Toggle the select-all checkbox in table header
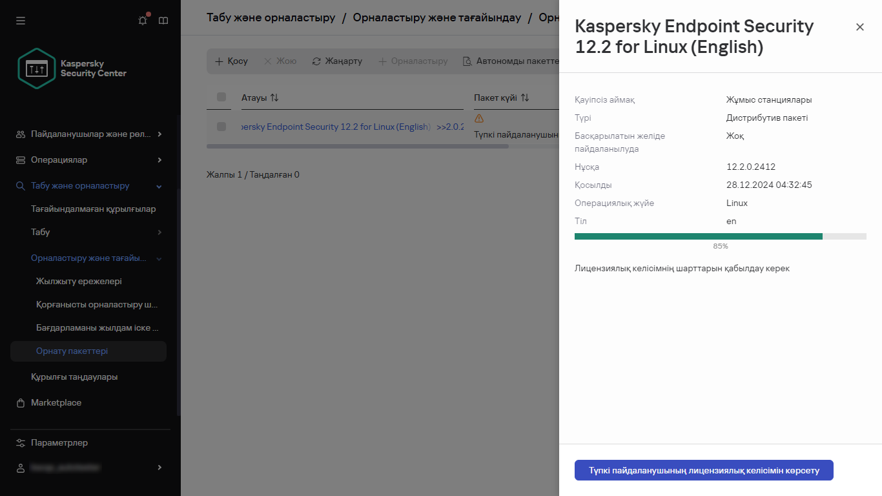 [220, 97]
